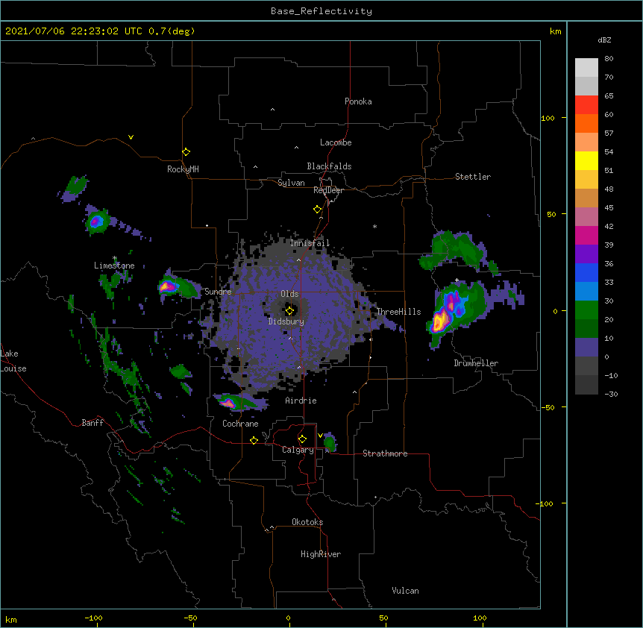Click the white plus marker north of Drumheller
The height and width of the screenshot is (628, 643).
pos(457,280)
